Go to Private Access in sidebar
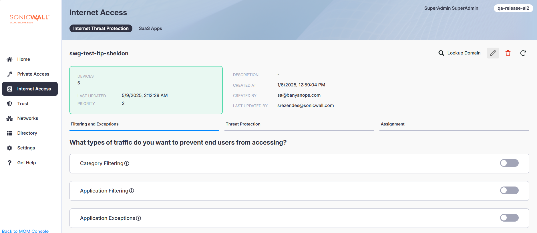This screenshot has width=537, height=233. 33,74
